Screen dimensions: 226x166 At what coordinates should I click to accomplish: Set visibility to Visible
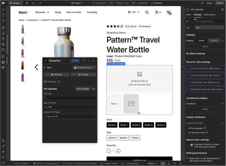click(x=201, y=41)
